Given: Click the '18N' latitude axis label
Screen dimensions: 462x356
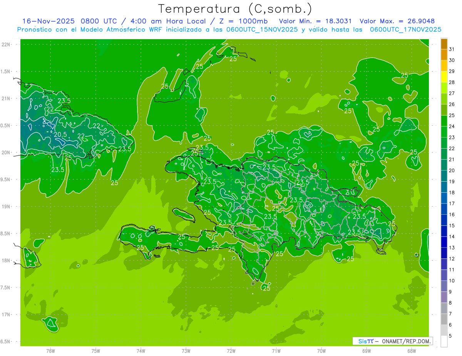Looking at the screenshot, I should [x=6, y=260].
